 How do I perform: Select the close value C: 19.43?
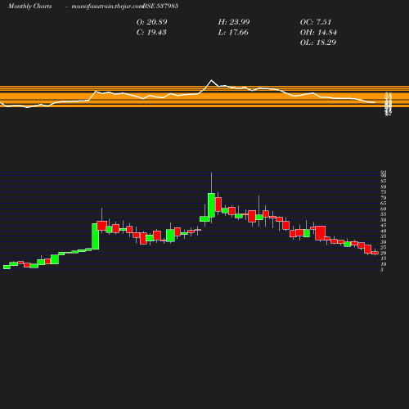point(151,32)
